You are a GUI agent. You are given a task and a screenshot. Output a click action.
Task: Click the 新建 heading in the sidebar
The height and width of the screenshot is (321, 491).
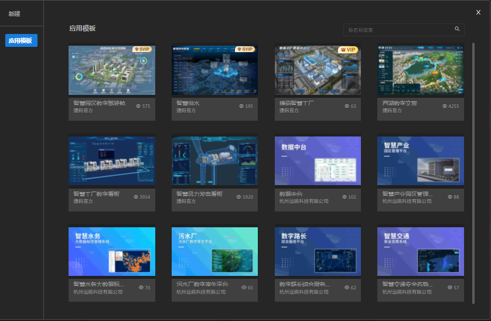[14, 13]
